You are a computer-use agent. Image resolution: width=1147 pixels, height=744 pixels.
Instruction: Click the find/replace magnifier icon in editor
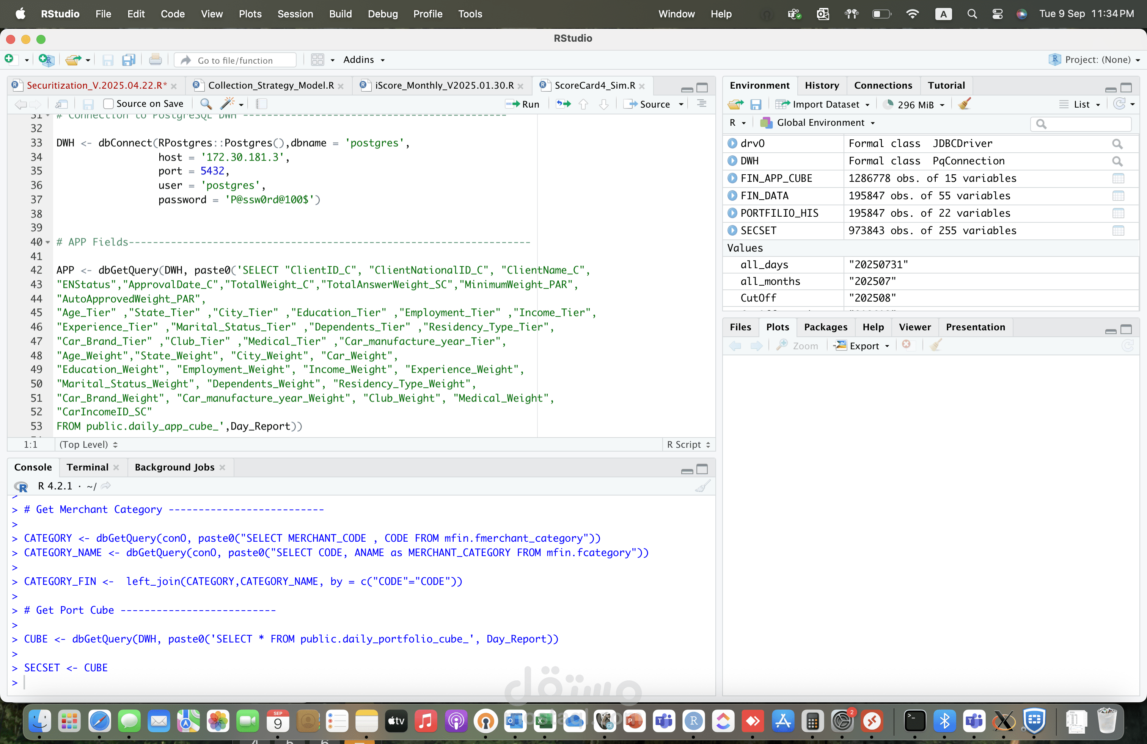click(x=206, y=103)
